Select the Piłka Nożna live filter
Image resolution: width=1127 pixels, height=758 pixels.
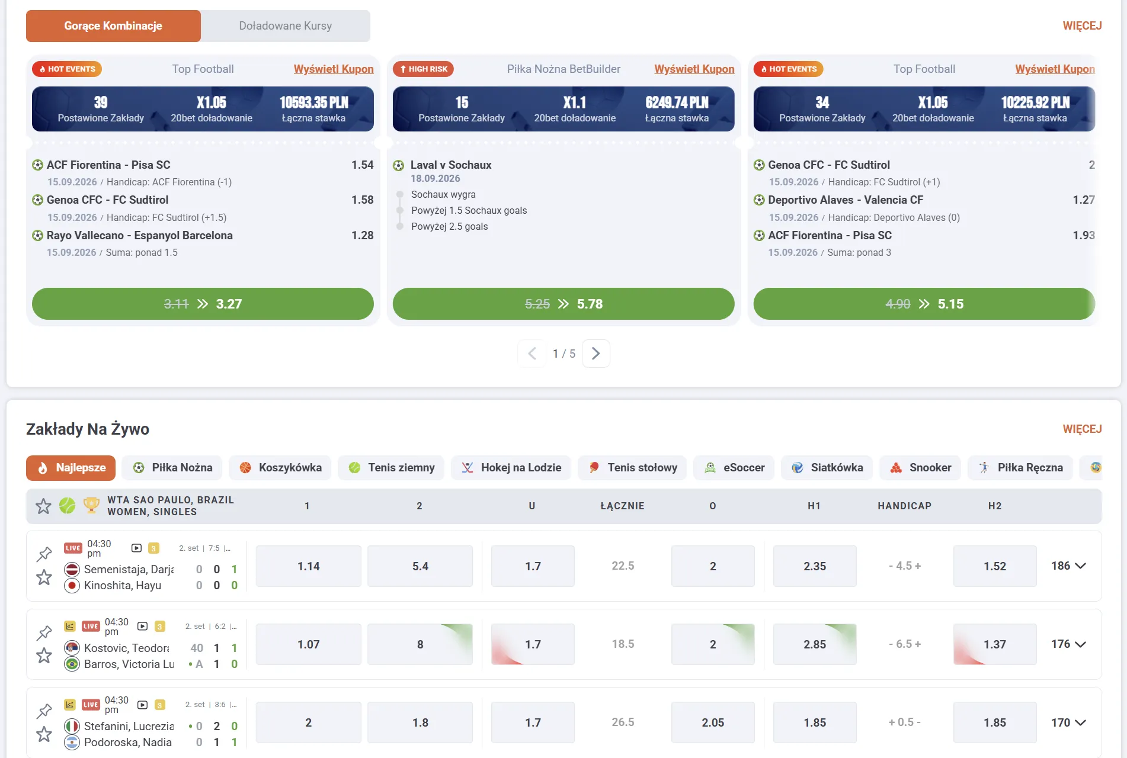172,468
